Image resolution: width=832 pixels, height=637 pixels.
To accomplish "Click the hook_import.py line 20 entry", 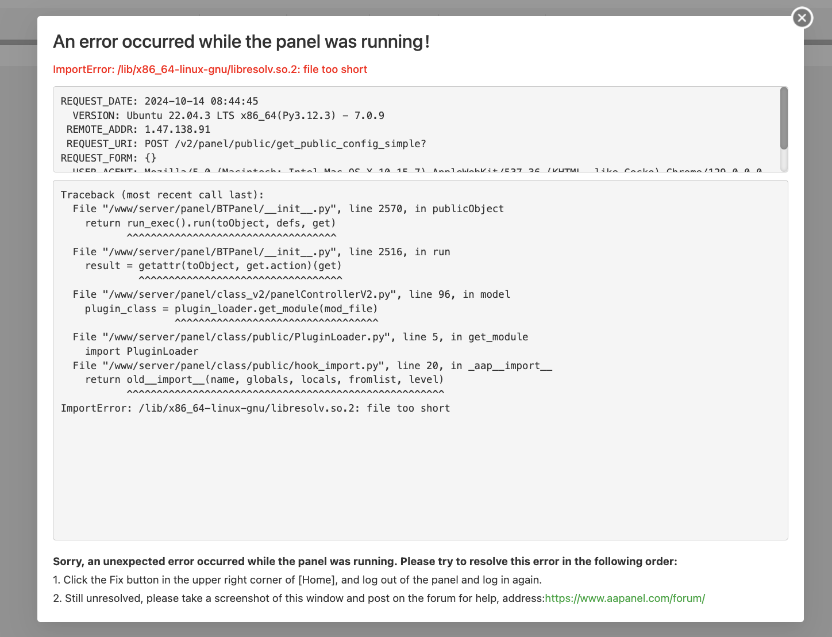I will click(312, 366).
